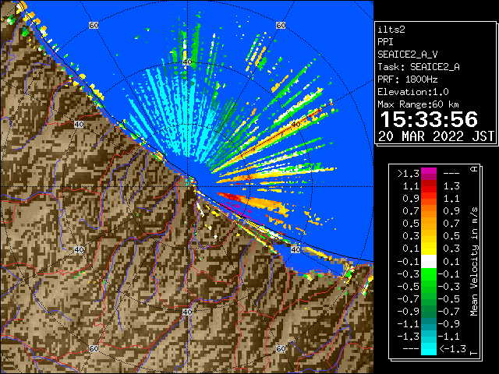Click the radar site name "ilts2"
This screenshot has height=374, width=499.
(391, 30)
